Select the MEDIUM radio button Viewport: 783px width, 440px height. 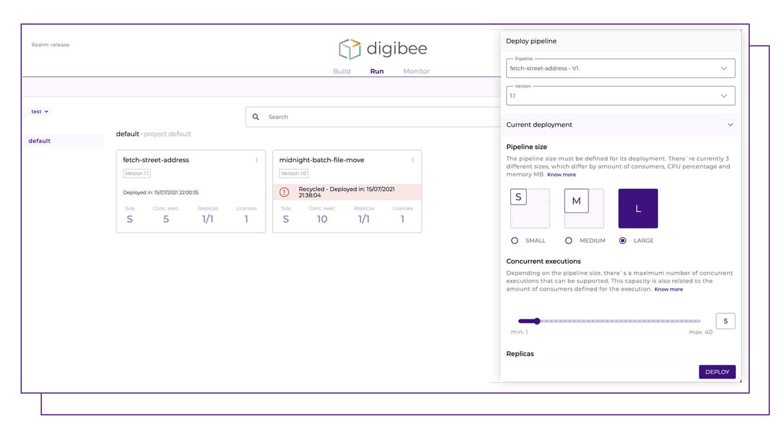569,241
